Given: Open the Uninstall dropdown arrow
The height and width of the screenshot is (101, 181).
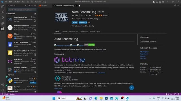Looking at the screenshot, I should (86, 22).
